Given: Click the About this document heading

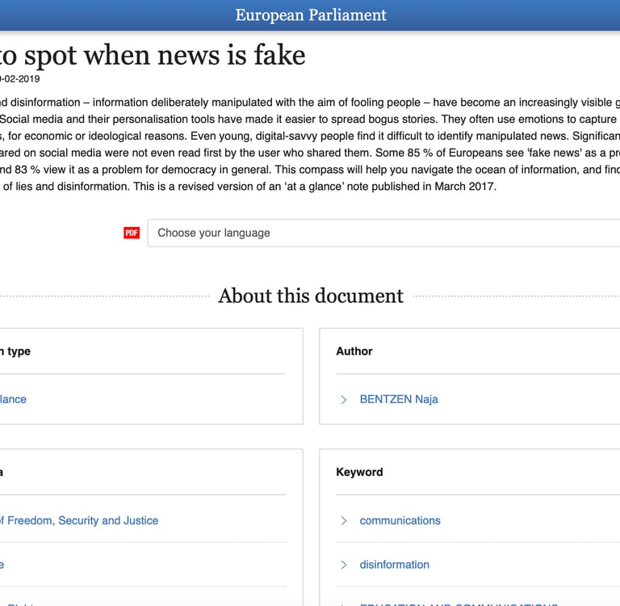Looking at the screenshot, I should (x=311, y=296).
